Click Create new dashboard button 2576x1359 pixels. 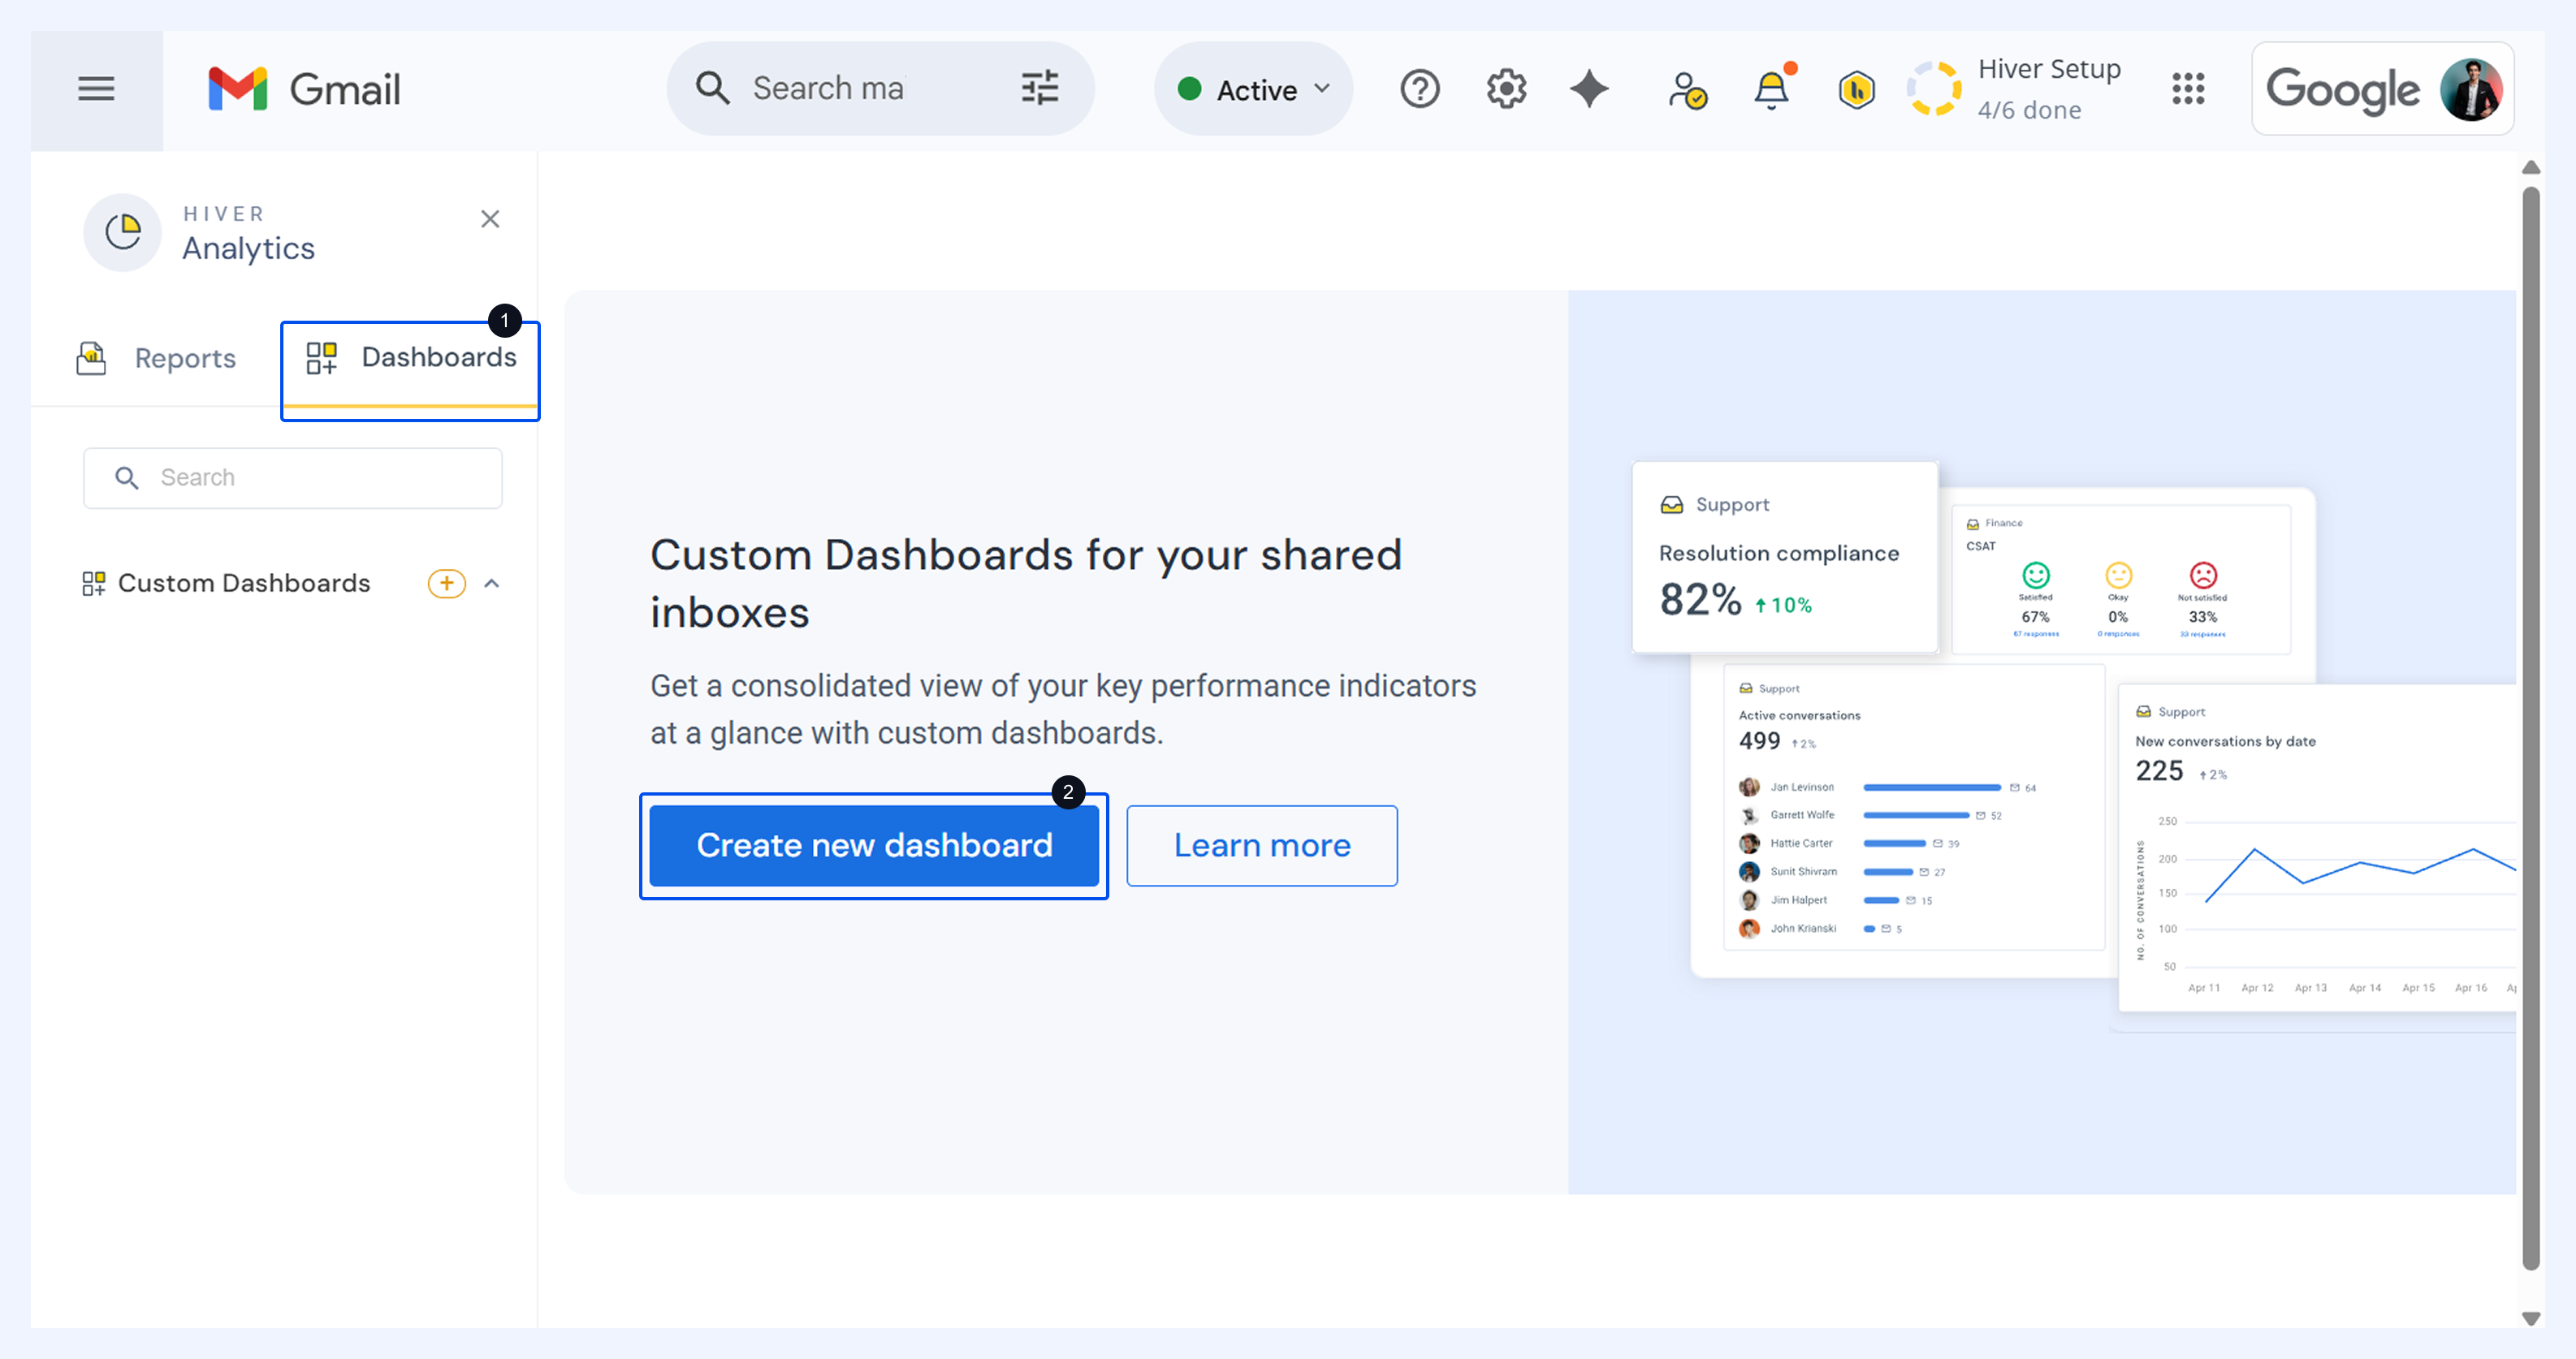click(x=874, y=846)
